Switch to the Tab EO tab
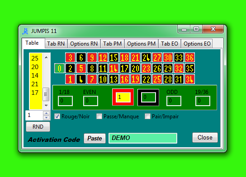 (170, 43)
